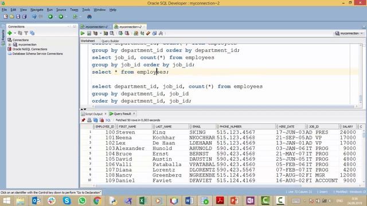Click the schema browser icon in Connections panel
The width and height of the screenshot is (367, 206).
coord(32,33)
